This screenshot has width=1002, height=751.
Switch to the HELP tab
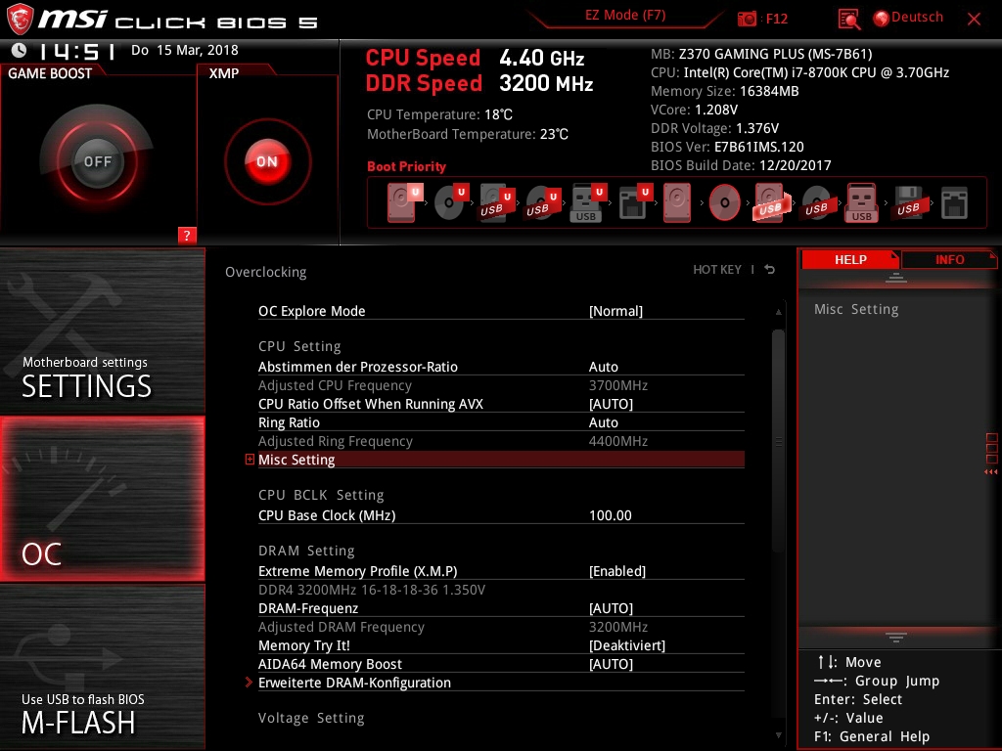[x=850, y=259]
